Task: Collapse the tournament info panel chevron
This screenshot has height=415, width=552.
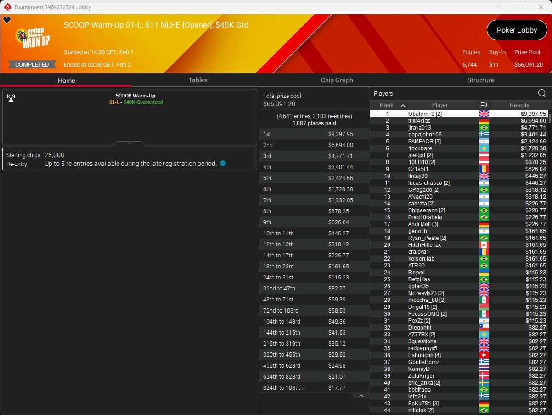Action: [x=130, y=143]
